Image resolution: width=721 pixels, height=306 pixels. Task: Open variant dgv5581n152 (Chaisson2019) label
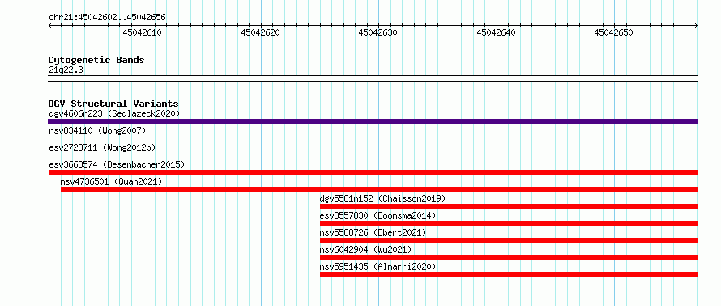382,198
